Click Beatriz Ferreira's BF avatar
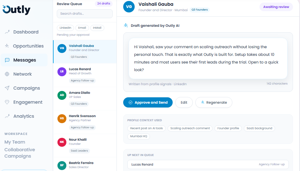 62,165
